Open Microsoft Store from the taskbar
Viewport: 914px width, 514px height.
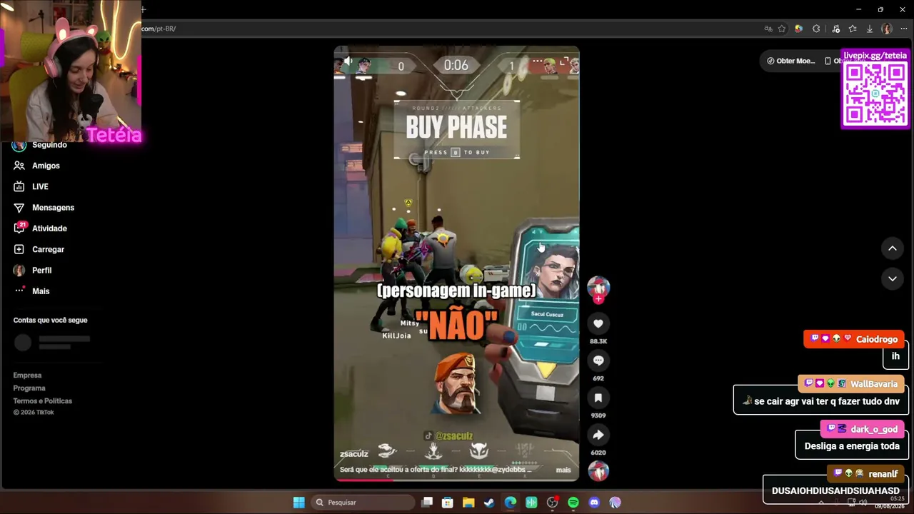(x=448, y=503)
